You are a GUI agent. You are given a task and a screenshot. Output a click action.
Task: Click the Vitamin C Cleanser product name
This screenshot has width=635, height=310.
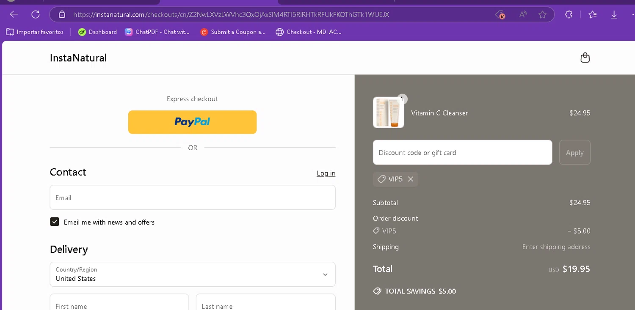pyautogui.click(x=439, y=113)
